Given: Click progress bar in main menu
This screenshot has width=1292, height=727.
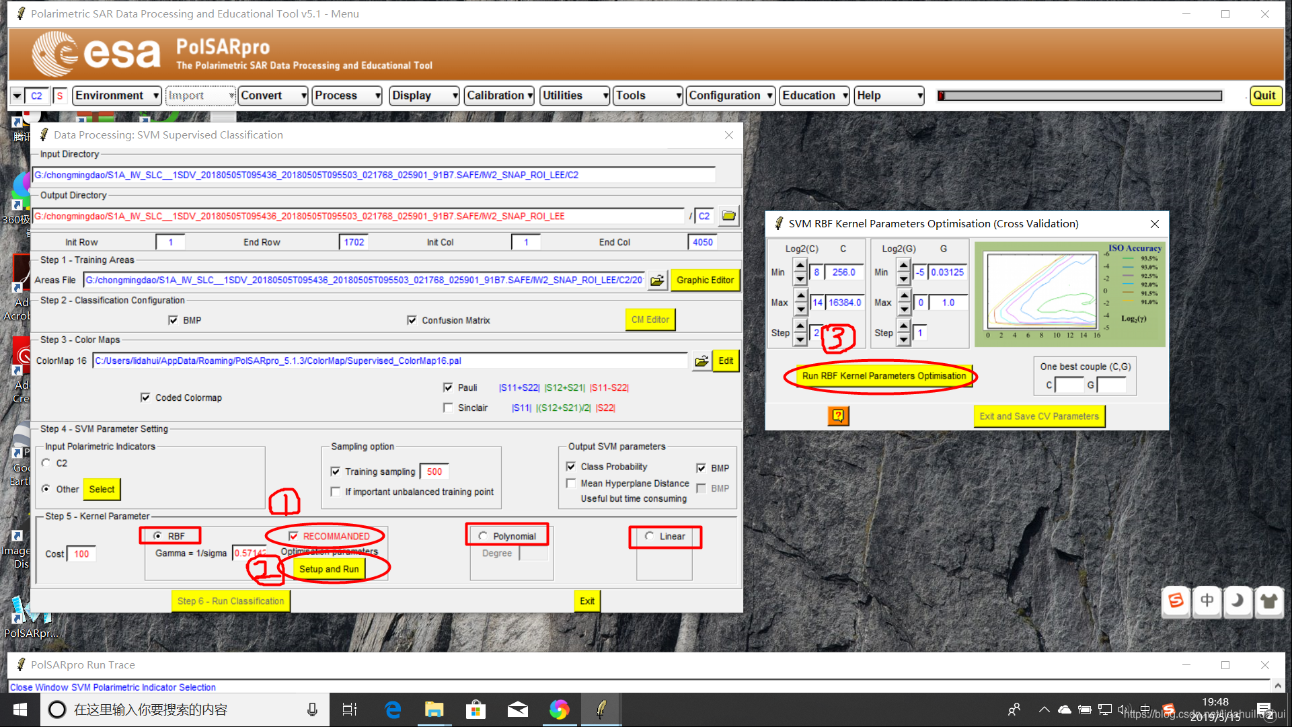Looking at the screenshot, I should (1080, 95).
